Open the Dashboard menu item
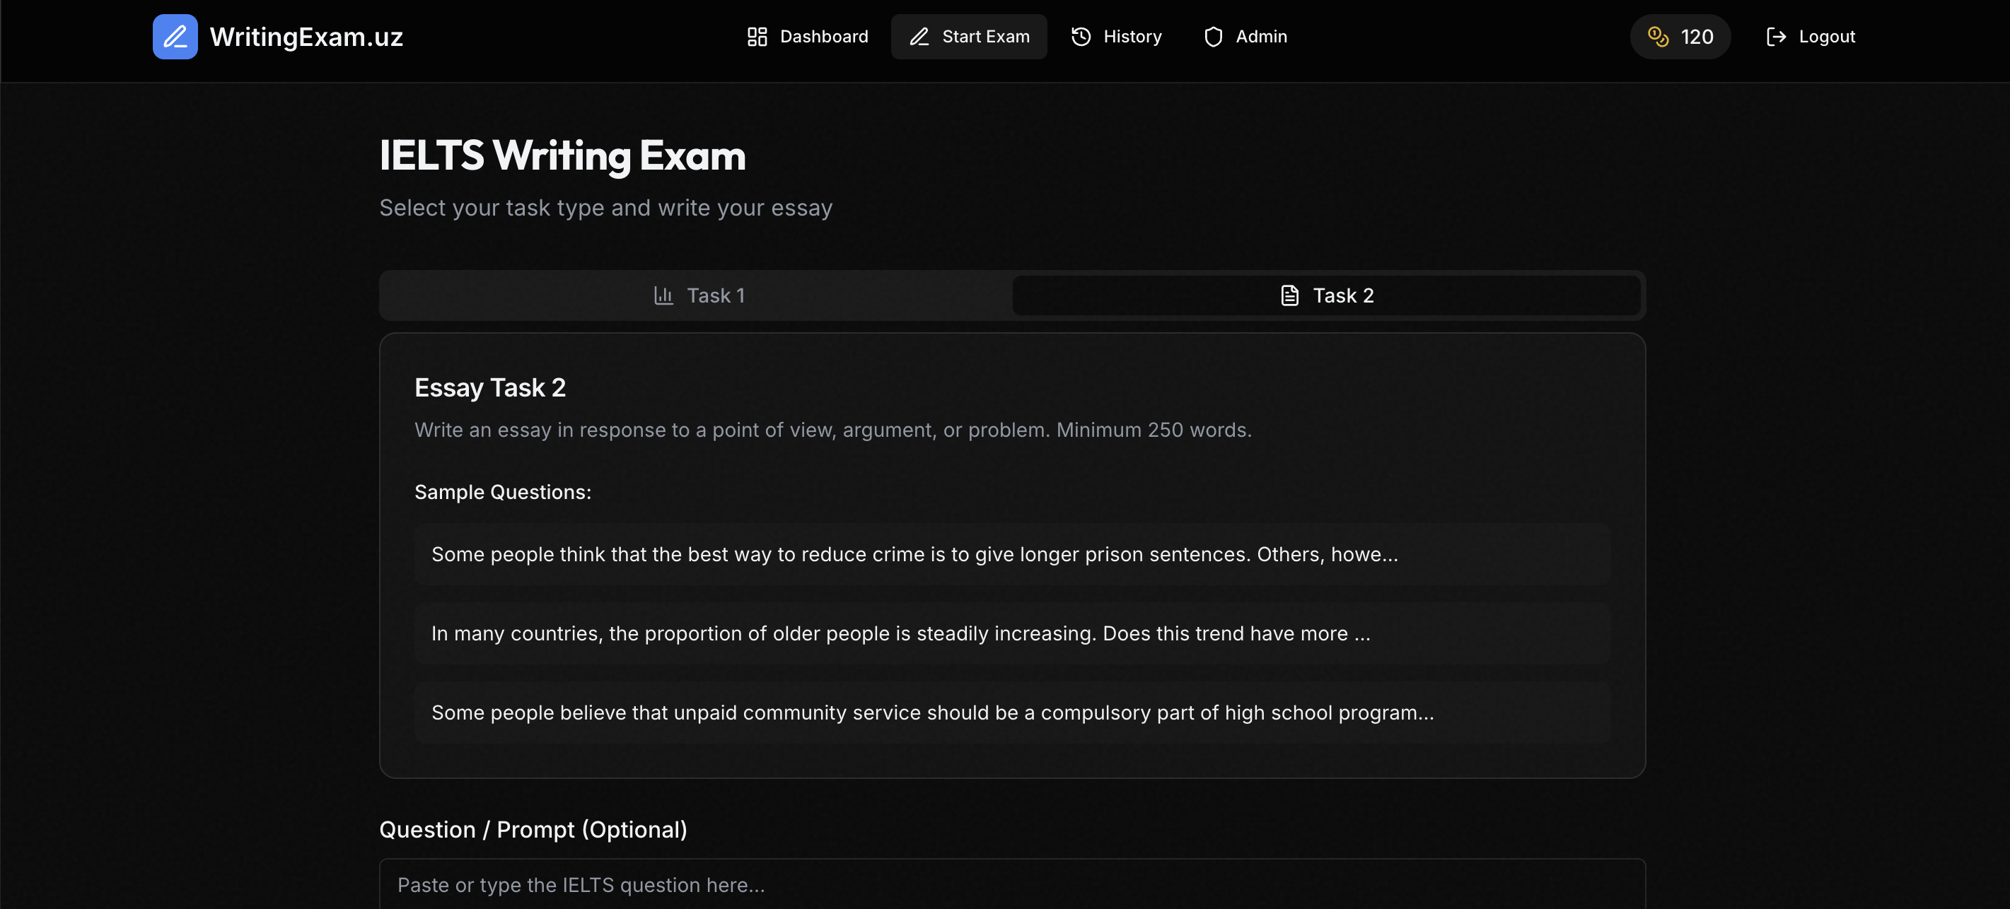The height and width of the screenshot is (909, 2010). pos(808,36)
